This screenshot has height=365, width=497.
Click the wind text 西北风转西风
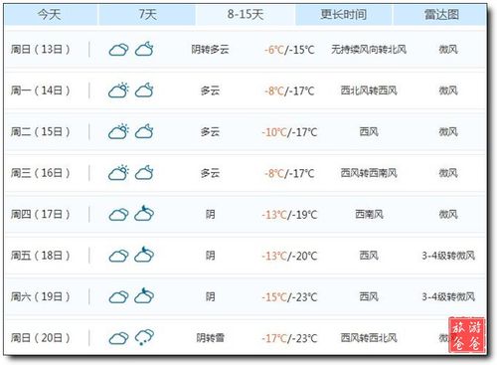369,91
